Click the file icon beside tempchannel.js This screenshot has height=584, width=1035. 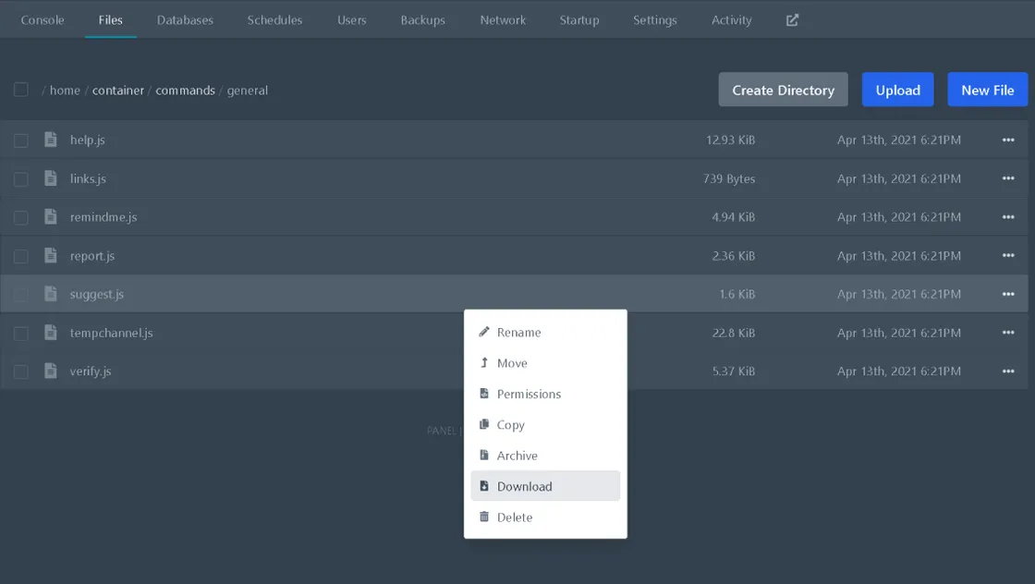(x=50, y=332)
